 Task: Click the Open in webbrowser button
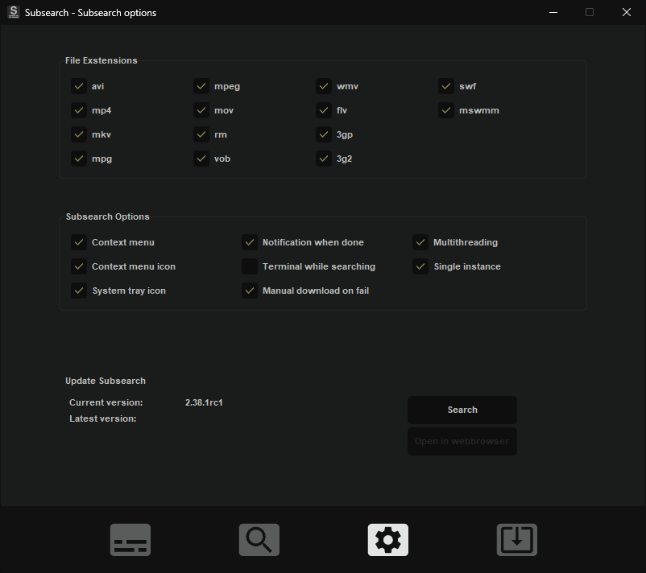[462, 441]
